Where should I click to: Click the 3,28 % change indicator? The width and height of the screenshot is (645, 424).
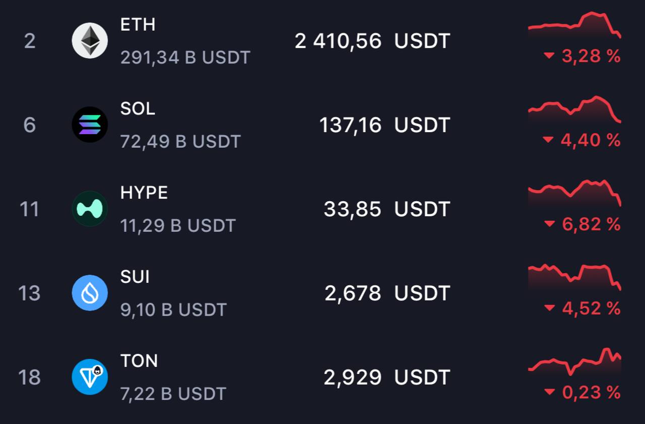[582, 56]
